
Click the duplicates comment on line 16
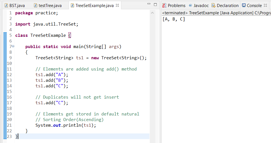[x=77, y=97]
